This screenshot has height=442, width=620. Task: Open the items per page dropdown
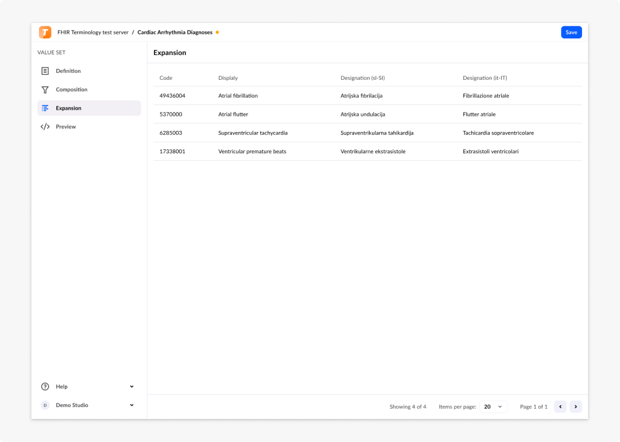pyautogui.click(x=493, y=406)
